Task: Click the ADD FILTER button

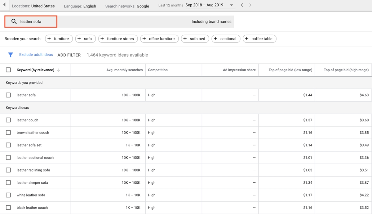Action: tap(69, 55)
